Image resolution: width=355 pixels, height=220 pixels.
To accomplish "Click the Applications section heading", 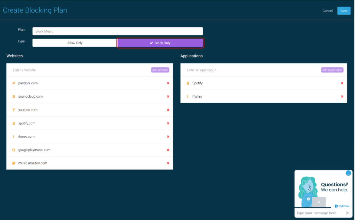I will [x=191, y=56].
